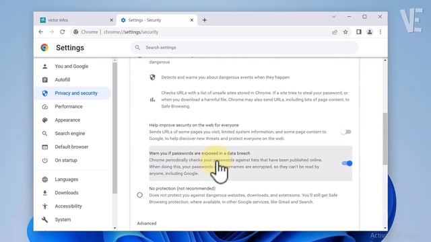
Task: Open a new tab with plus button
Action: pos(205,20)
